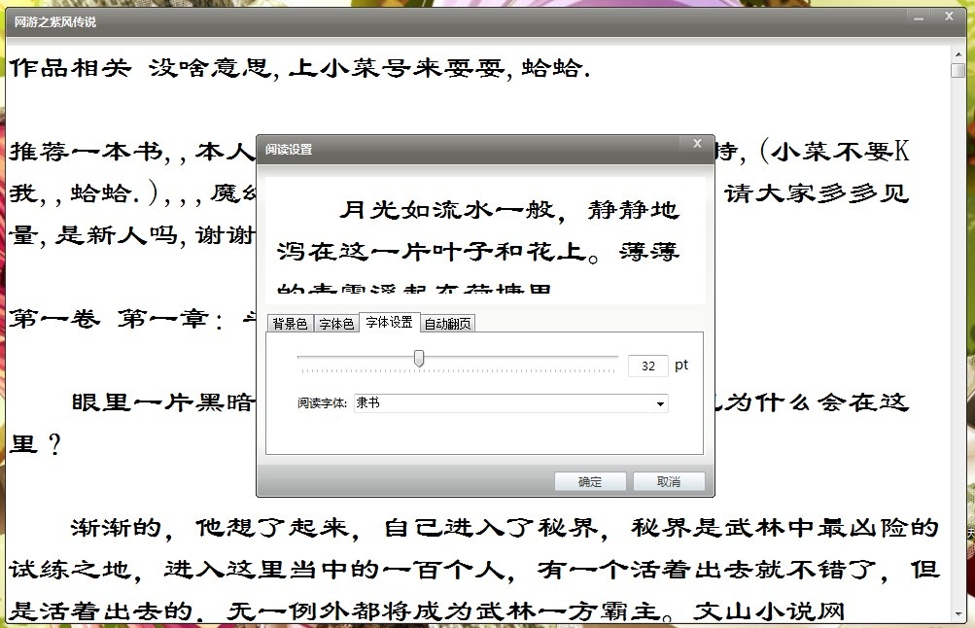The image size is (975, 628).
Task: Click the pt value field showing 32
Action: tap(647, 365)
